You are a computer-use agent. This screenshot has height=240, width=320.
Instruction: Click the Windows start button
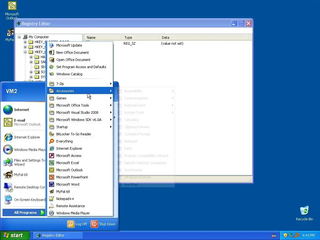tap(15, 235)
